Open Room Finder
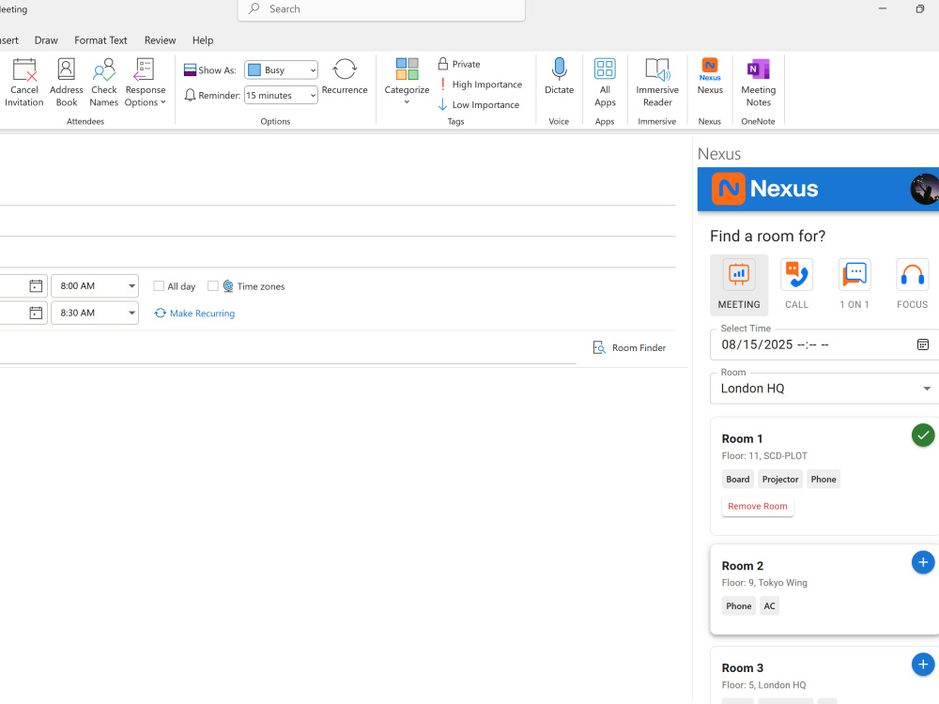The height and width of the screenshot is (704, 939). point(629,348)
